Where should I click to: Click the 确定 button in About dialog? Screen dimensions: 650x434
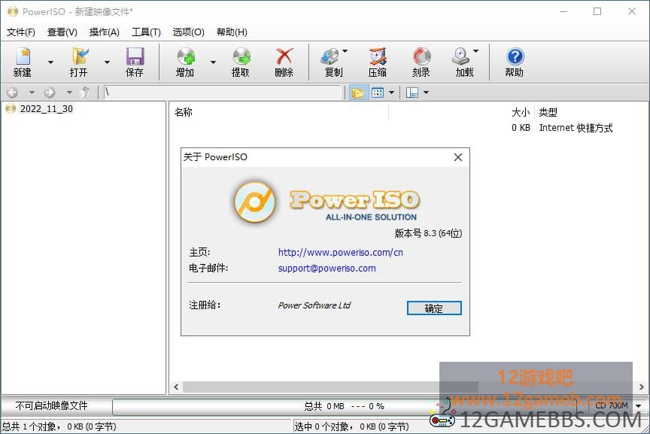434,308
